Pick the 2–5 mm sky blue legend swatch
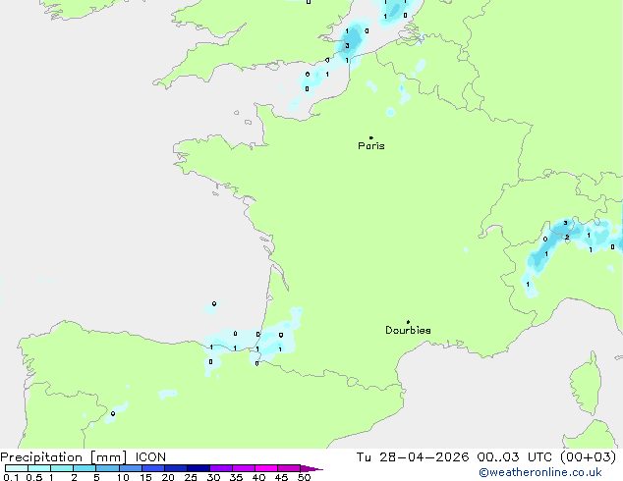Viewport: 623px width, 481px height. coord(85,468)
